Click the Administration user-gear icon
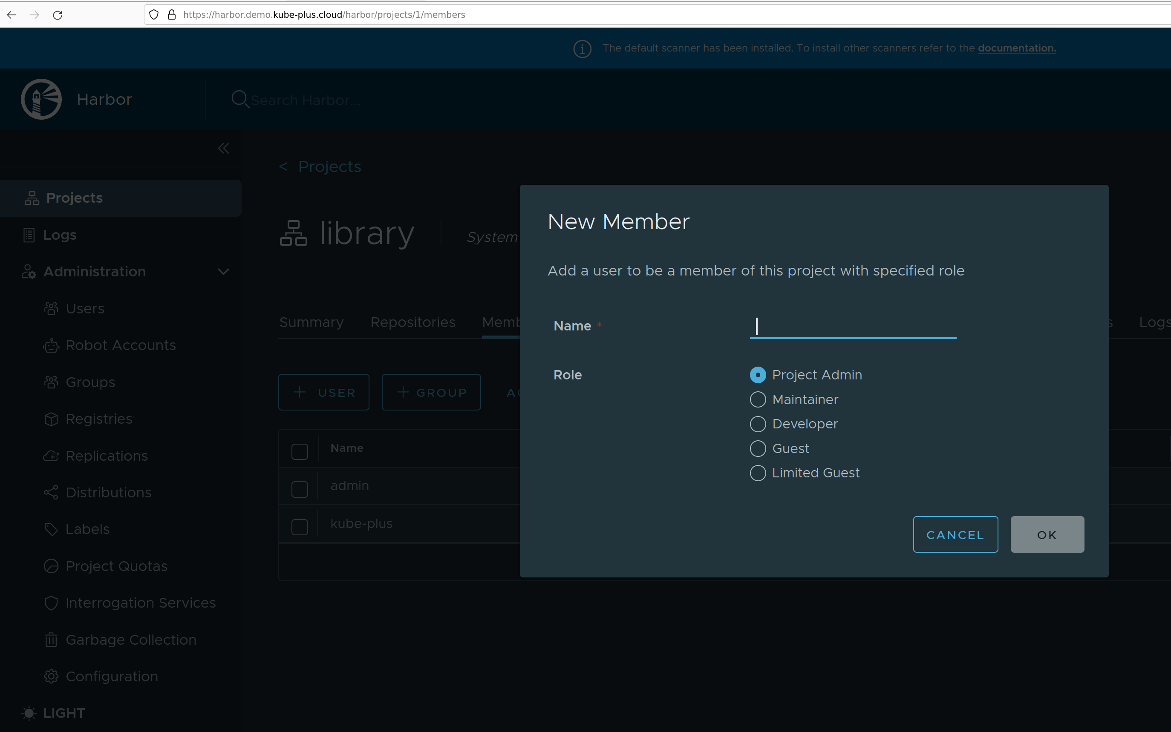 tap(29, 272)
